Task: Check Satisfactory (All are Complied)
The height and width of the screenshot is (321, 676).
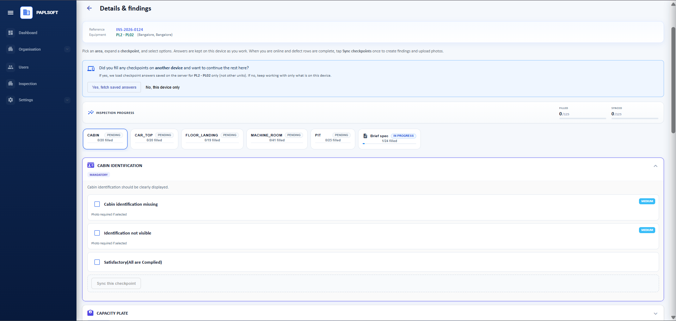Action: (x=97, y=262)
